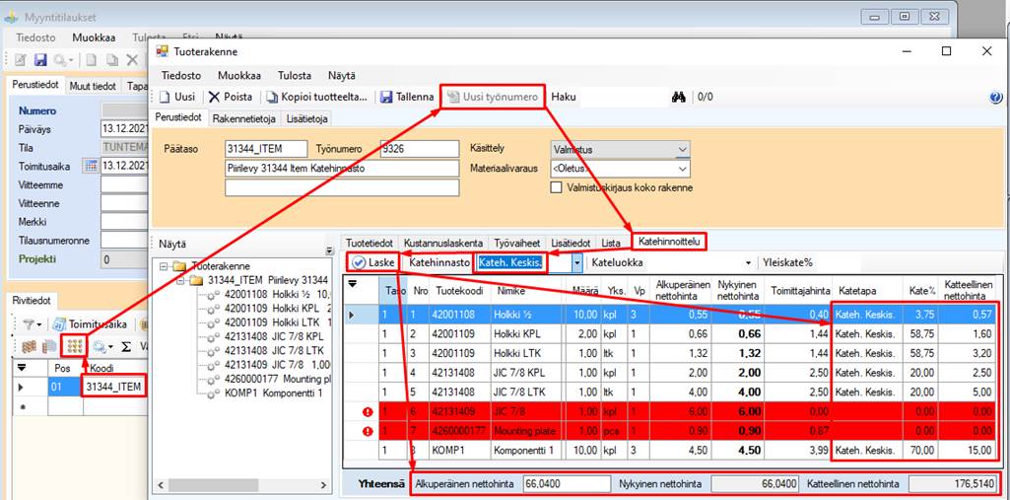Select tree item 4260000177 Mounting plate

click(x=276, y=379)
